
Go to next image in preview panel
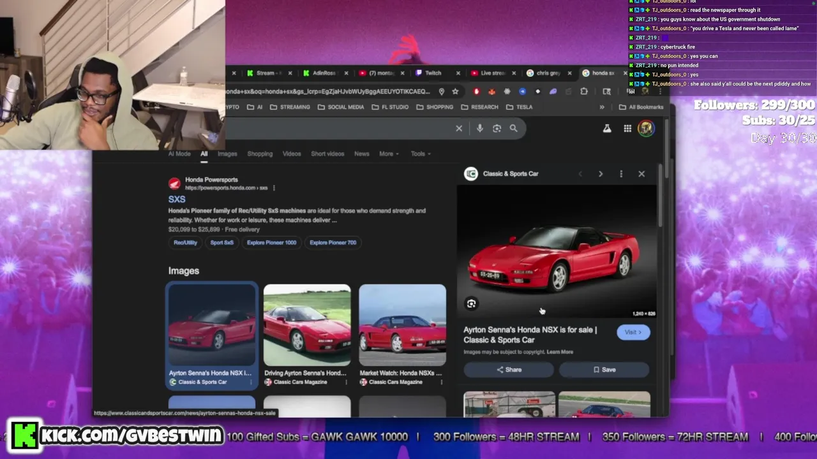point(600,173)
